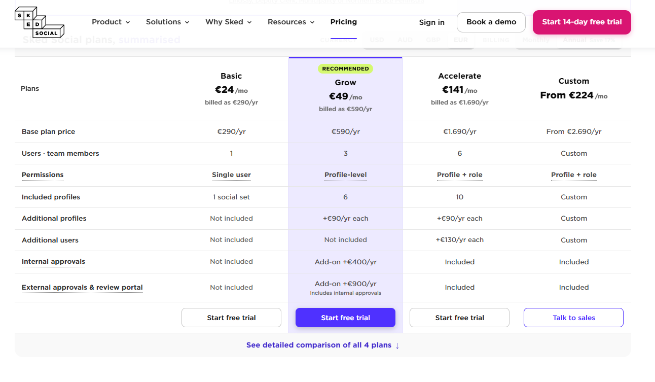
Task: Click 'Included' for Custom external approvals
Action: point(573,287)
